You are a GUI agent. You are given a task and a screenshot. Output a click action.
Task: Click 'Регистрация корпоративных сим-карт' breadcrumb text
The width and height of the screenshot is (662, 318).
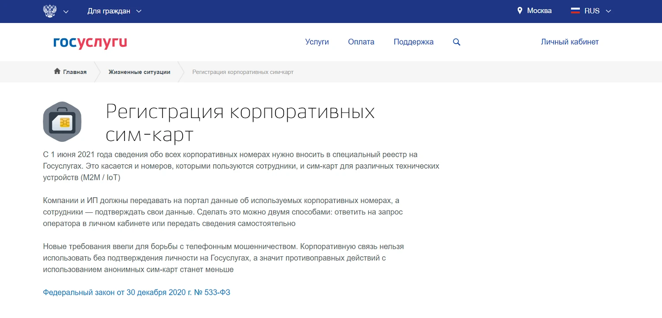[243, 72]
